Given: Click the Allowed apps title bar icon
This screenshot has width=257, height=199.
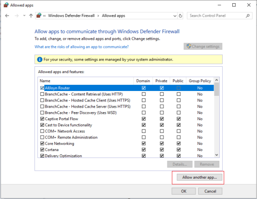Looking at the screenshot, I should click(x=6, y=5).
